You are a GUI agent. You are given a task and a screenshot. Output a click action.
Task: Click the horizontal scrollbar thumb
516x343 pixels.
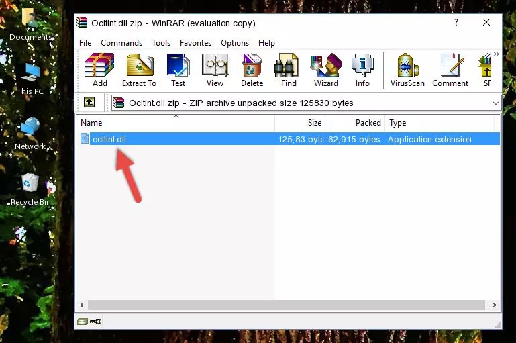coord(287,305)
